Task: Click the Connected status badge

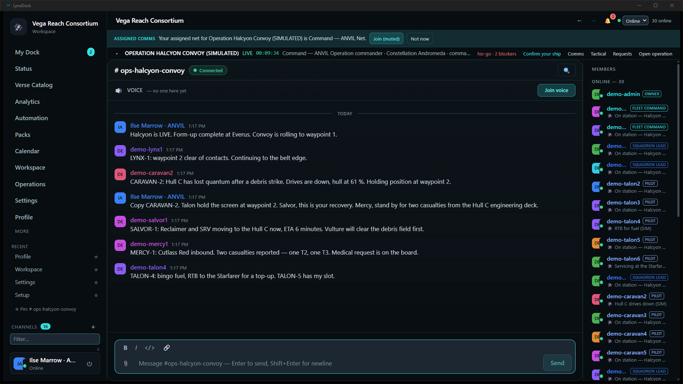Action: pyautogui.click(x=208, y=70)
